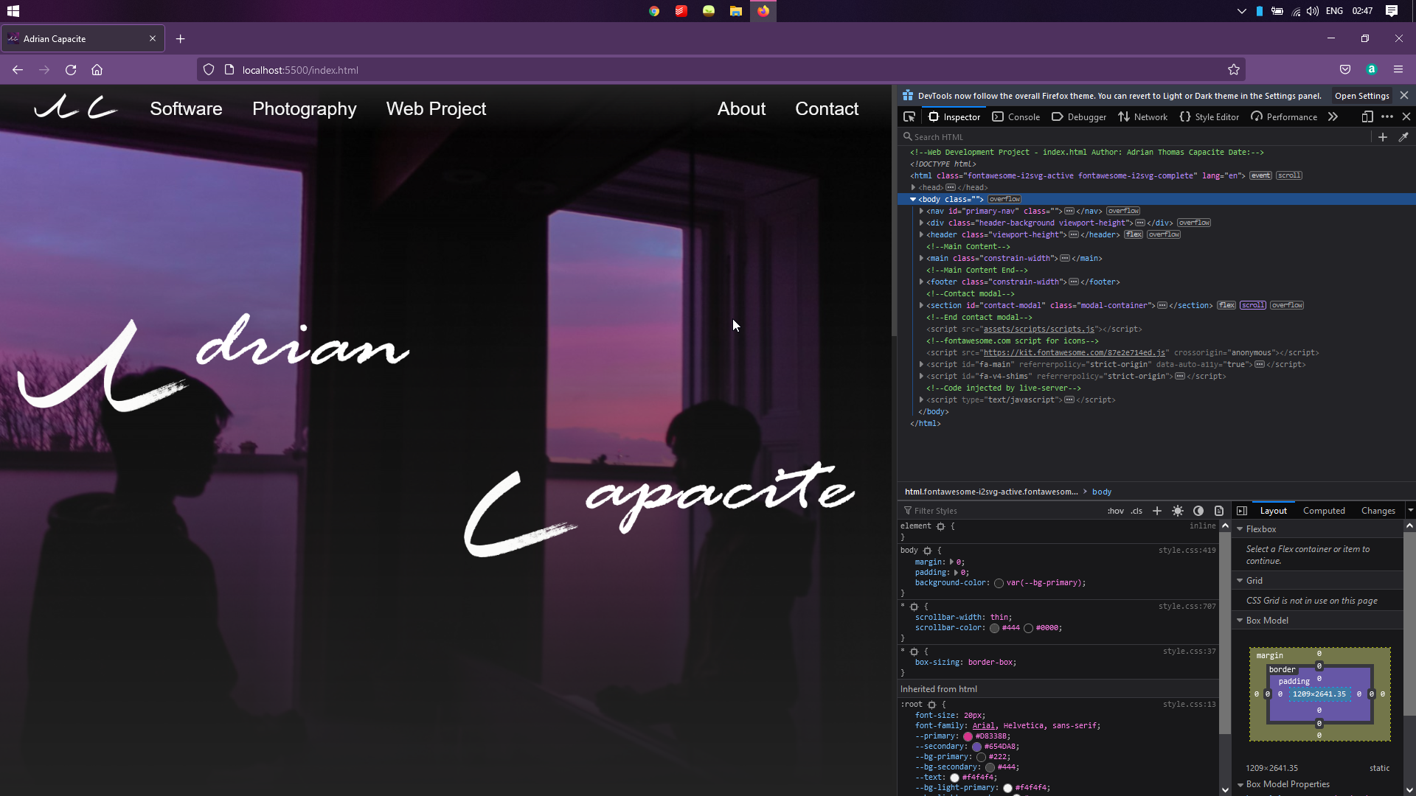The height and width of the screenshot is (796, 1416).
Task: Open the Contact nav link
Action: pos(827,109)
